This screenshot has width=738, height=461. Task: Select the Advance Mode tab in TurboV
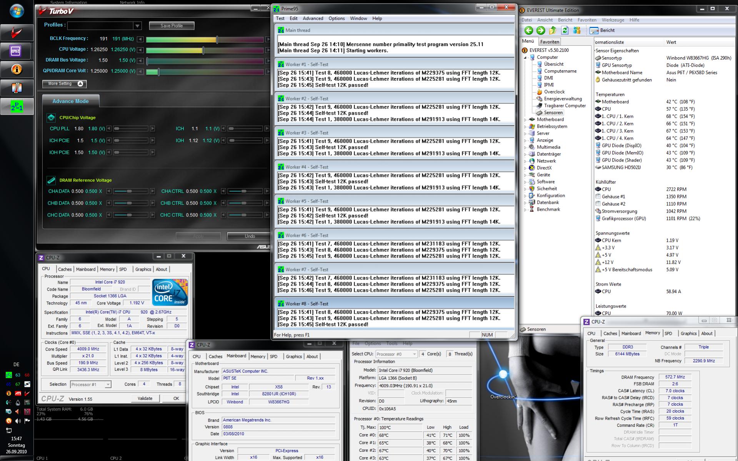click(x=71, y=101)
